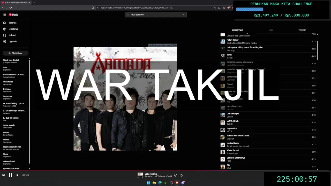Skip to next track
This screenshot has height=186, width=331.
[18, 175]
